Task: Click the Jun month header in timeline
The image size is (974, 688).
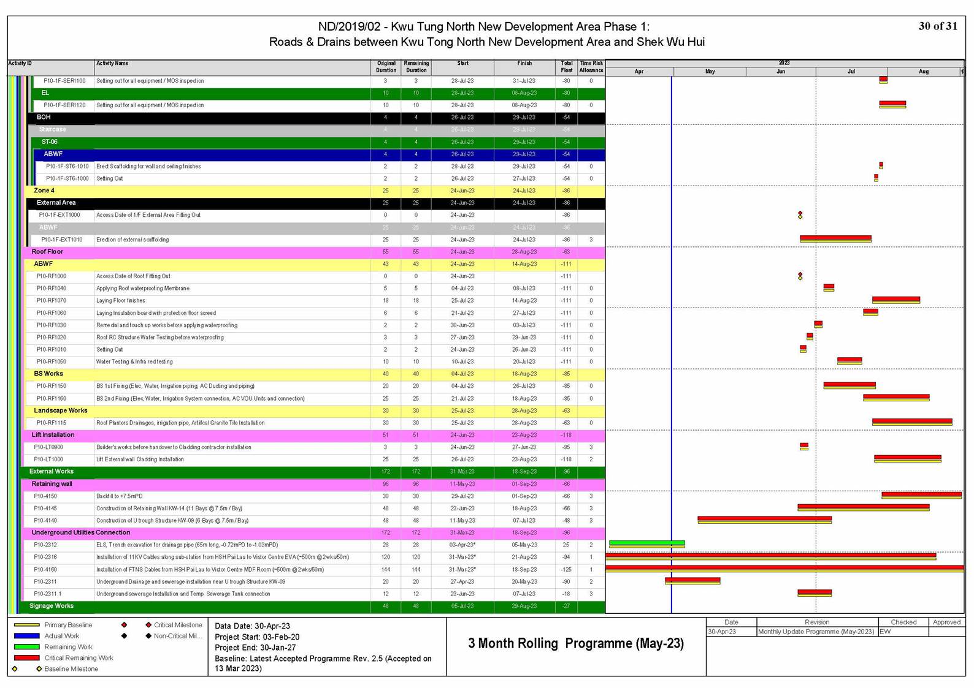Action: coord(781,72)
